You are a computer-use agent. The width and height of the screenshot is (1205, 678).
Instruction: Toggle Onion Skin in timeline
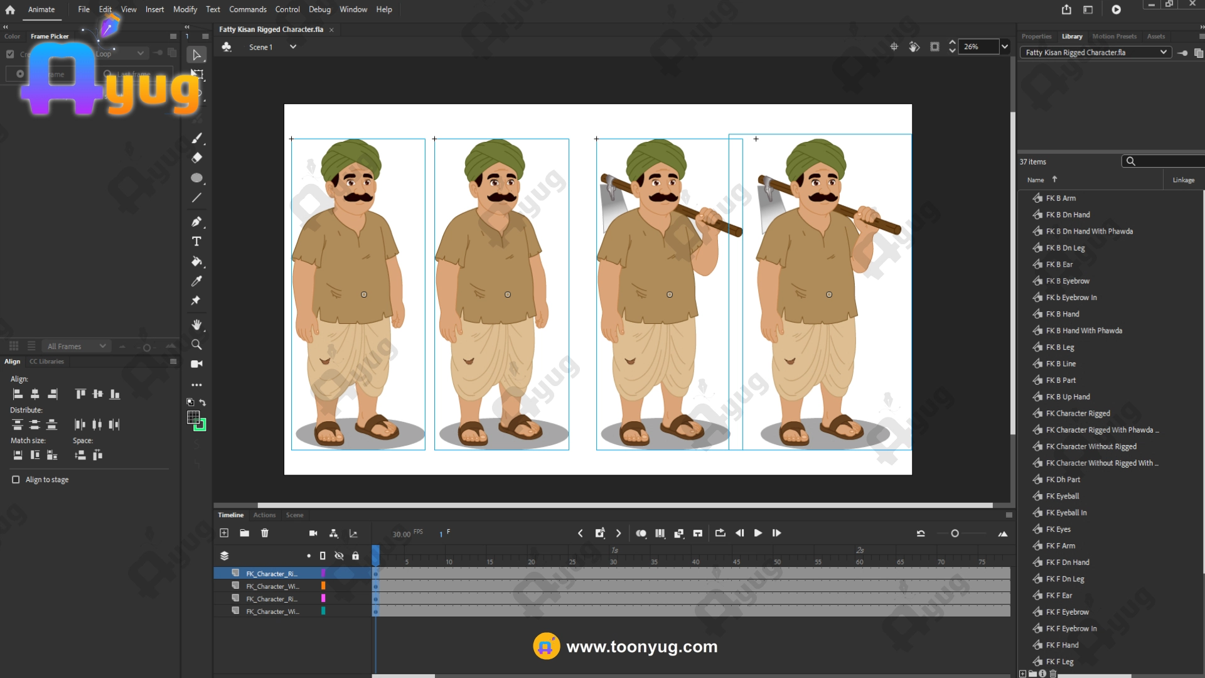[x=641, y=533]
